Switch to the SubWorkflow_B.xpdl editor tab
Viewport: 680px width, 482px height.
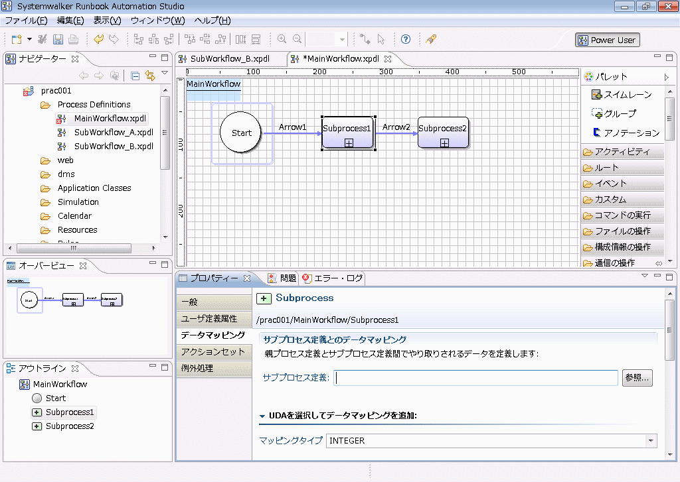pyautogui.click(x=230, y=59)
